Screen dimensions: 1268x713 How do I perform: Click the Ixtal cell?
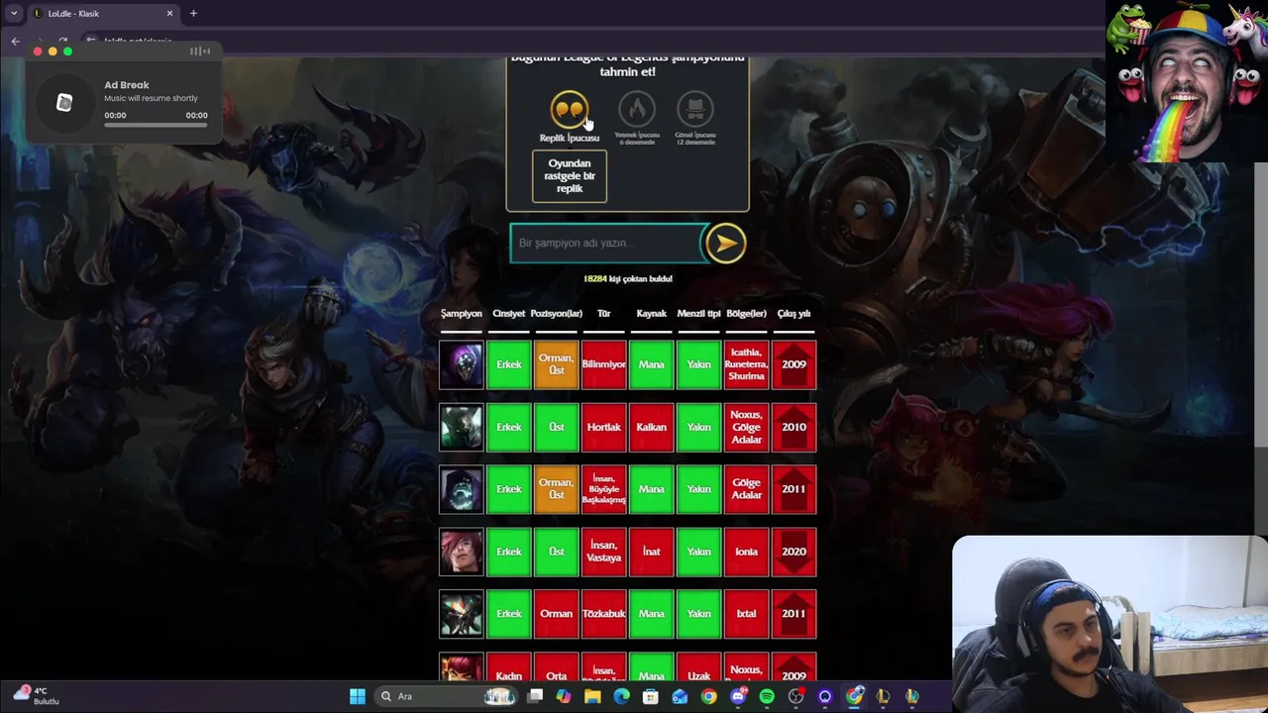tap(747, 614)
